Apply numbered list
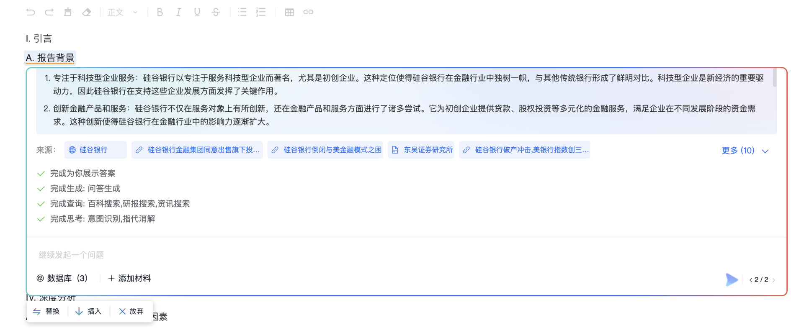The height and width of the screenshot is (333, 804). tap(261, 12)
